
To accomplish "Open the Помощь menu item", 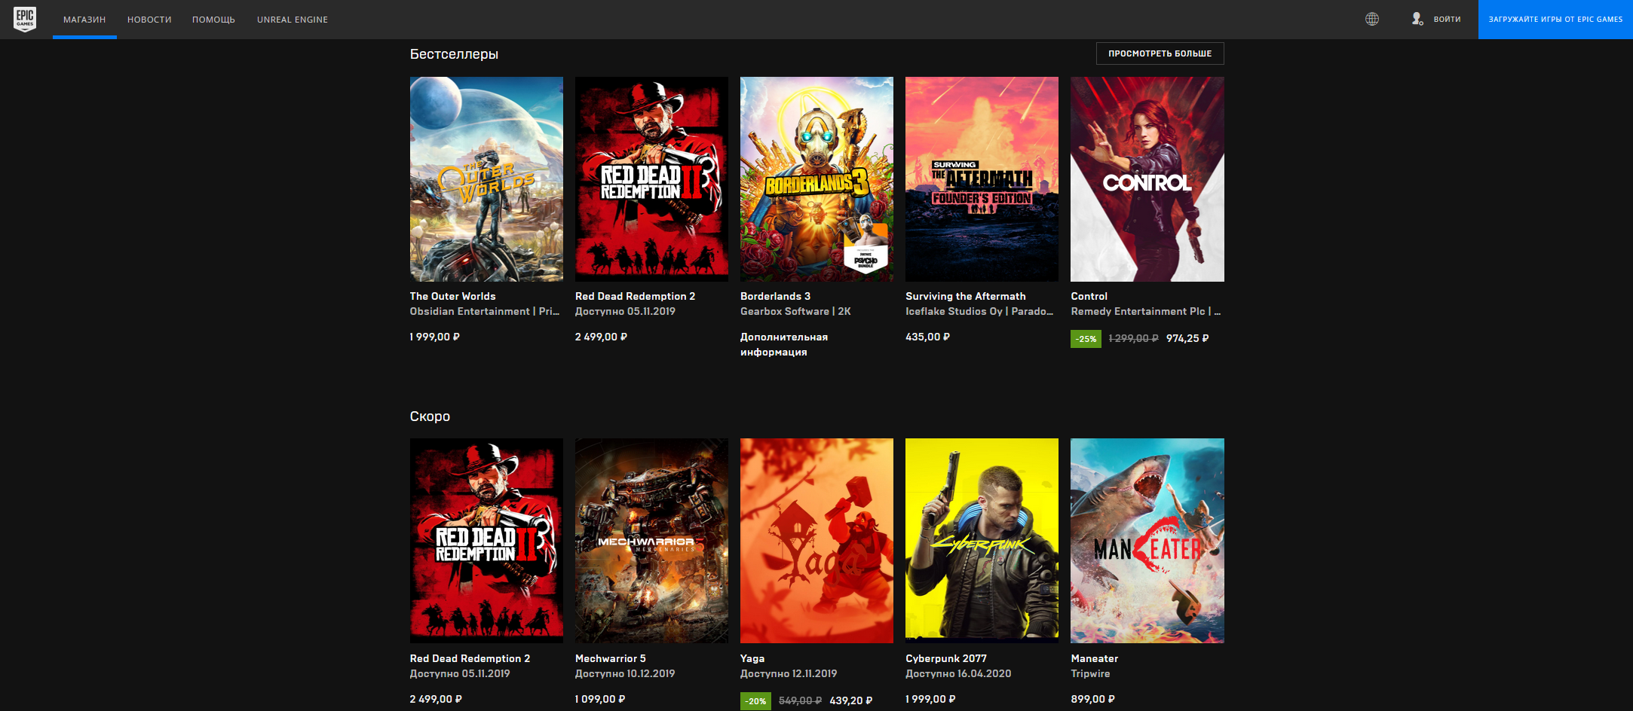I will (x=213, y=20).
